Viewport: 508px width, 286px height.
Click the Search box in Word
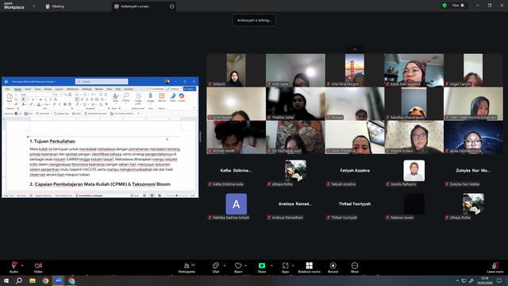102,81
